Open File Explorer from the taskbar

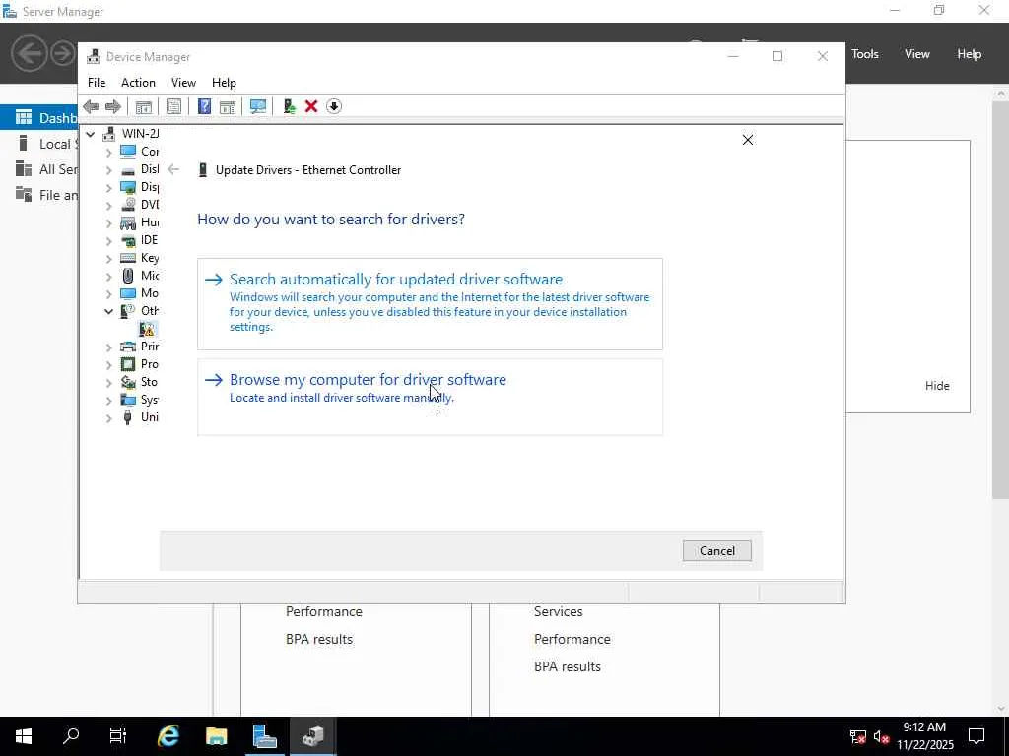tap(216, 736)
